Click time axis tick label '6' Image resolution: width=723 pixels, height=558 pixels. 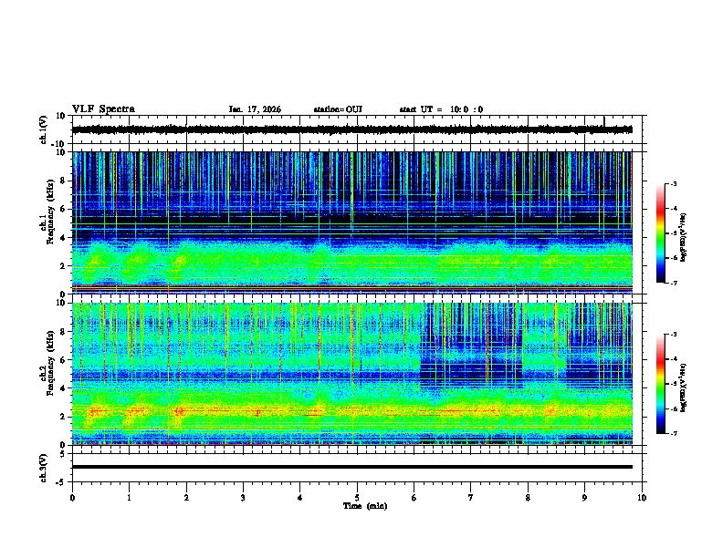click(x=414, y=498)
